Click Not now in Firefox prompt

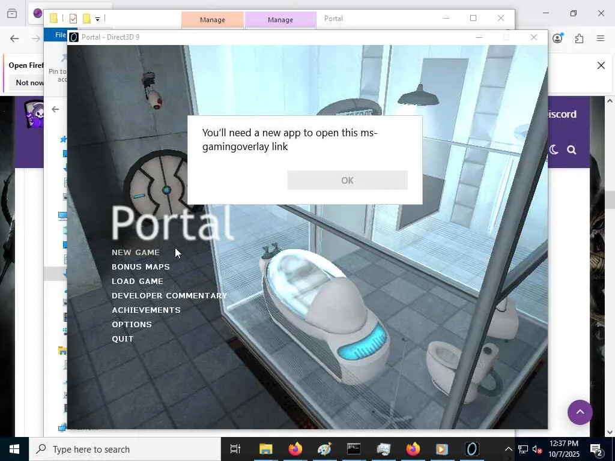29,82
